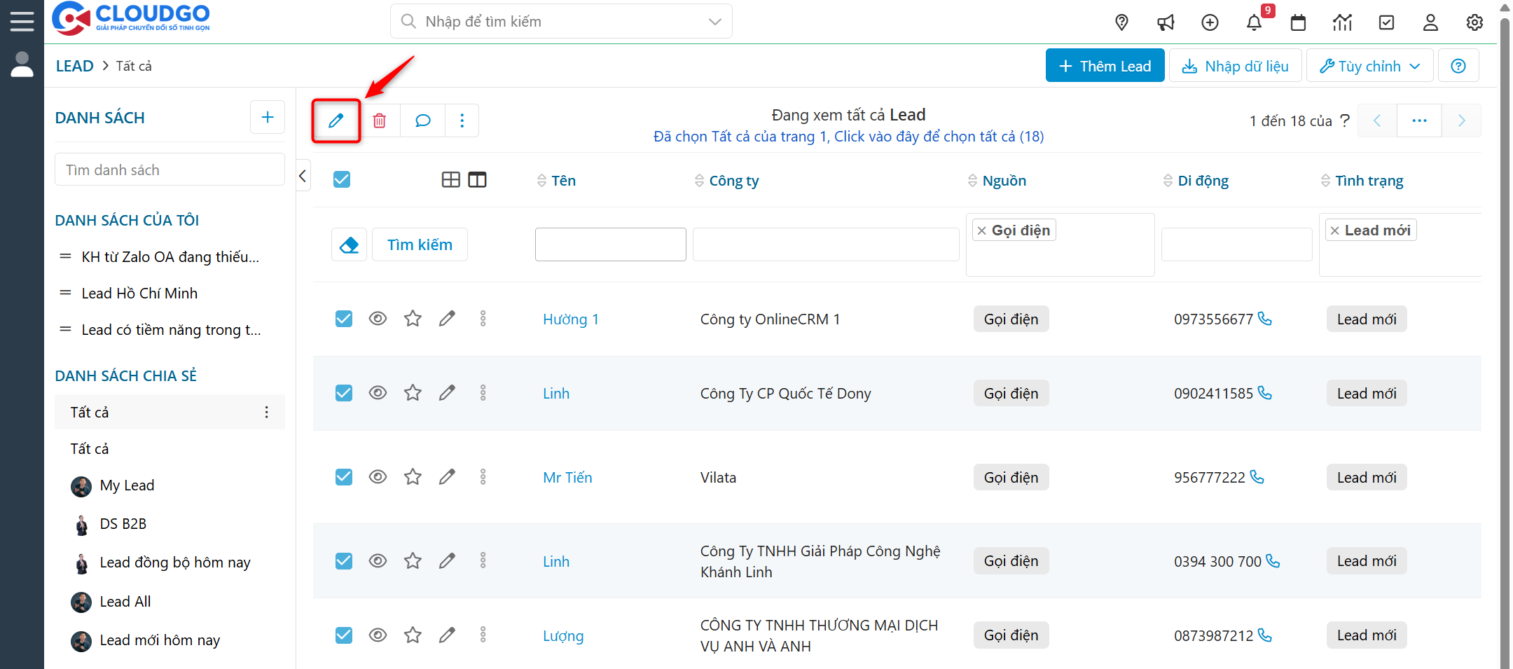Select the My Lead list
The height and width of the screenshot is (669, 1513).
127,485
